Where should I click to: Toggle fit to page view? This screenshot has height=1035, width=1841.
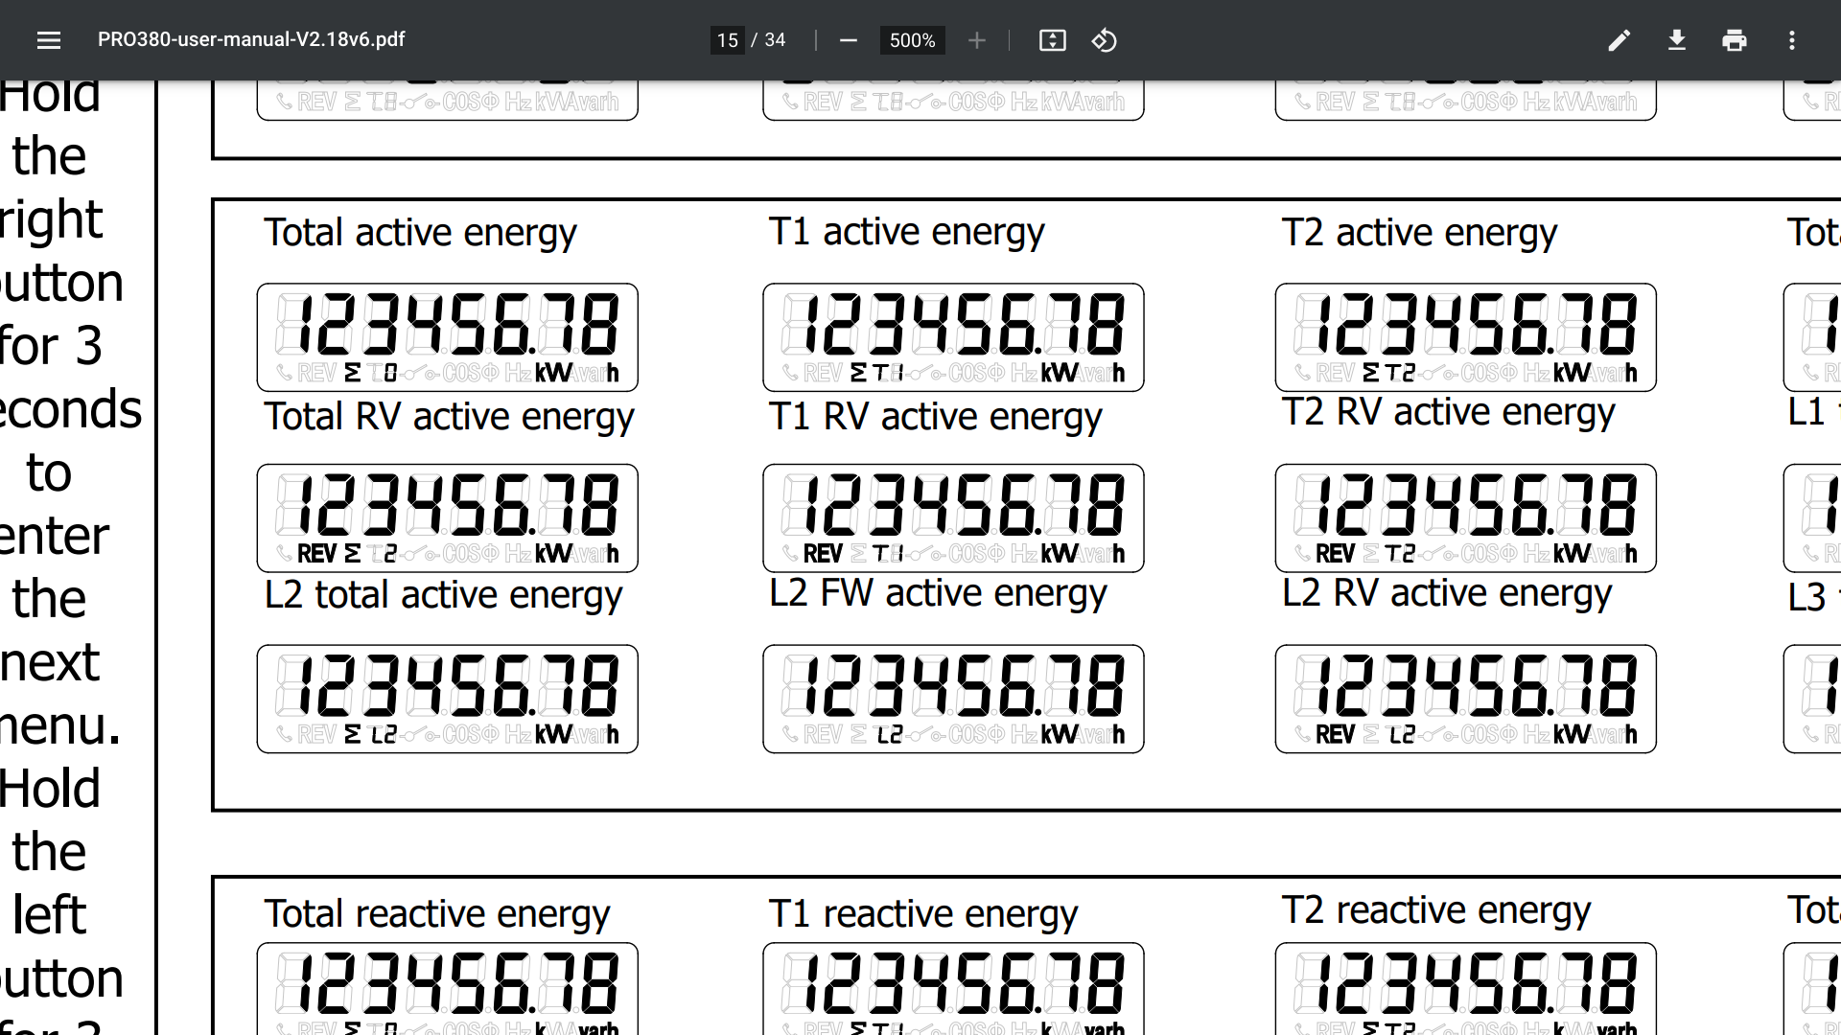tap(1052, 40)
